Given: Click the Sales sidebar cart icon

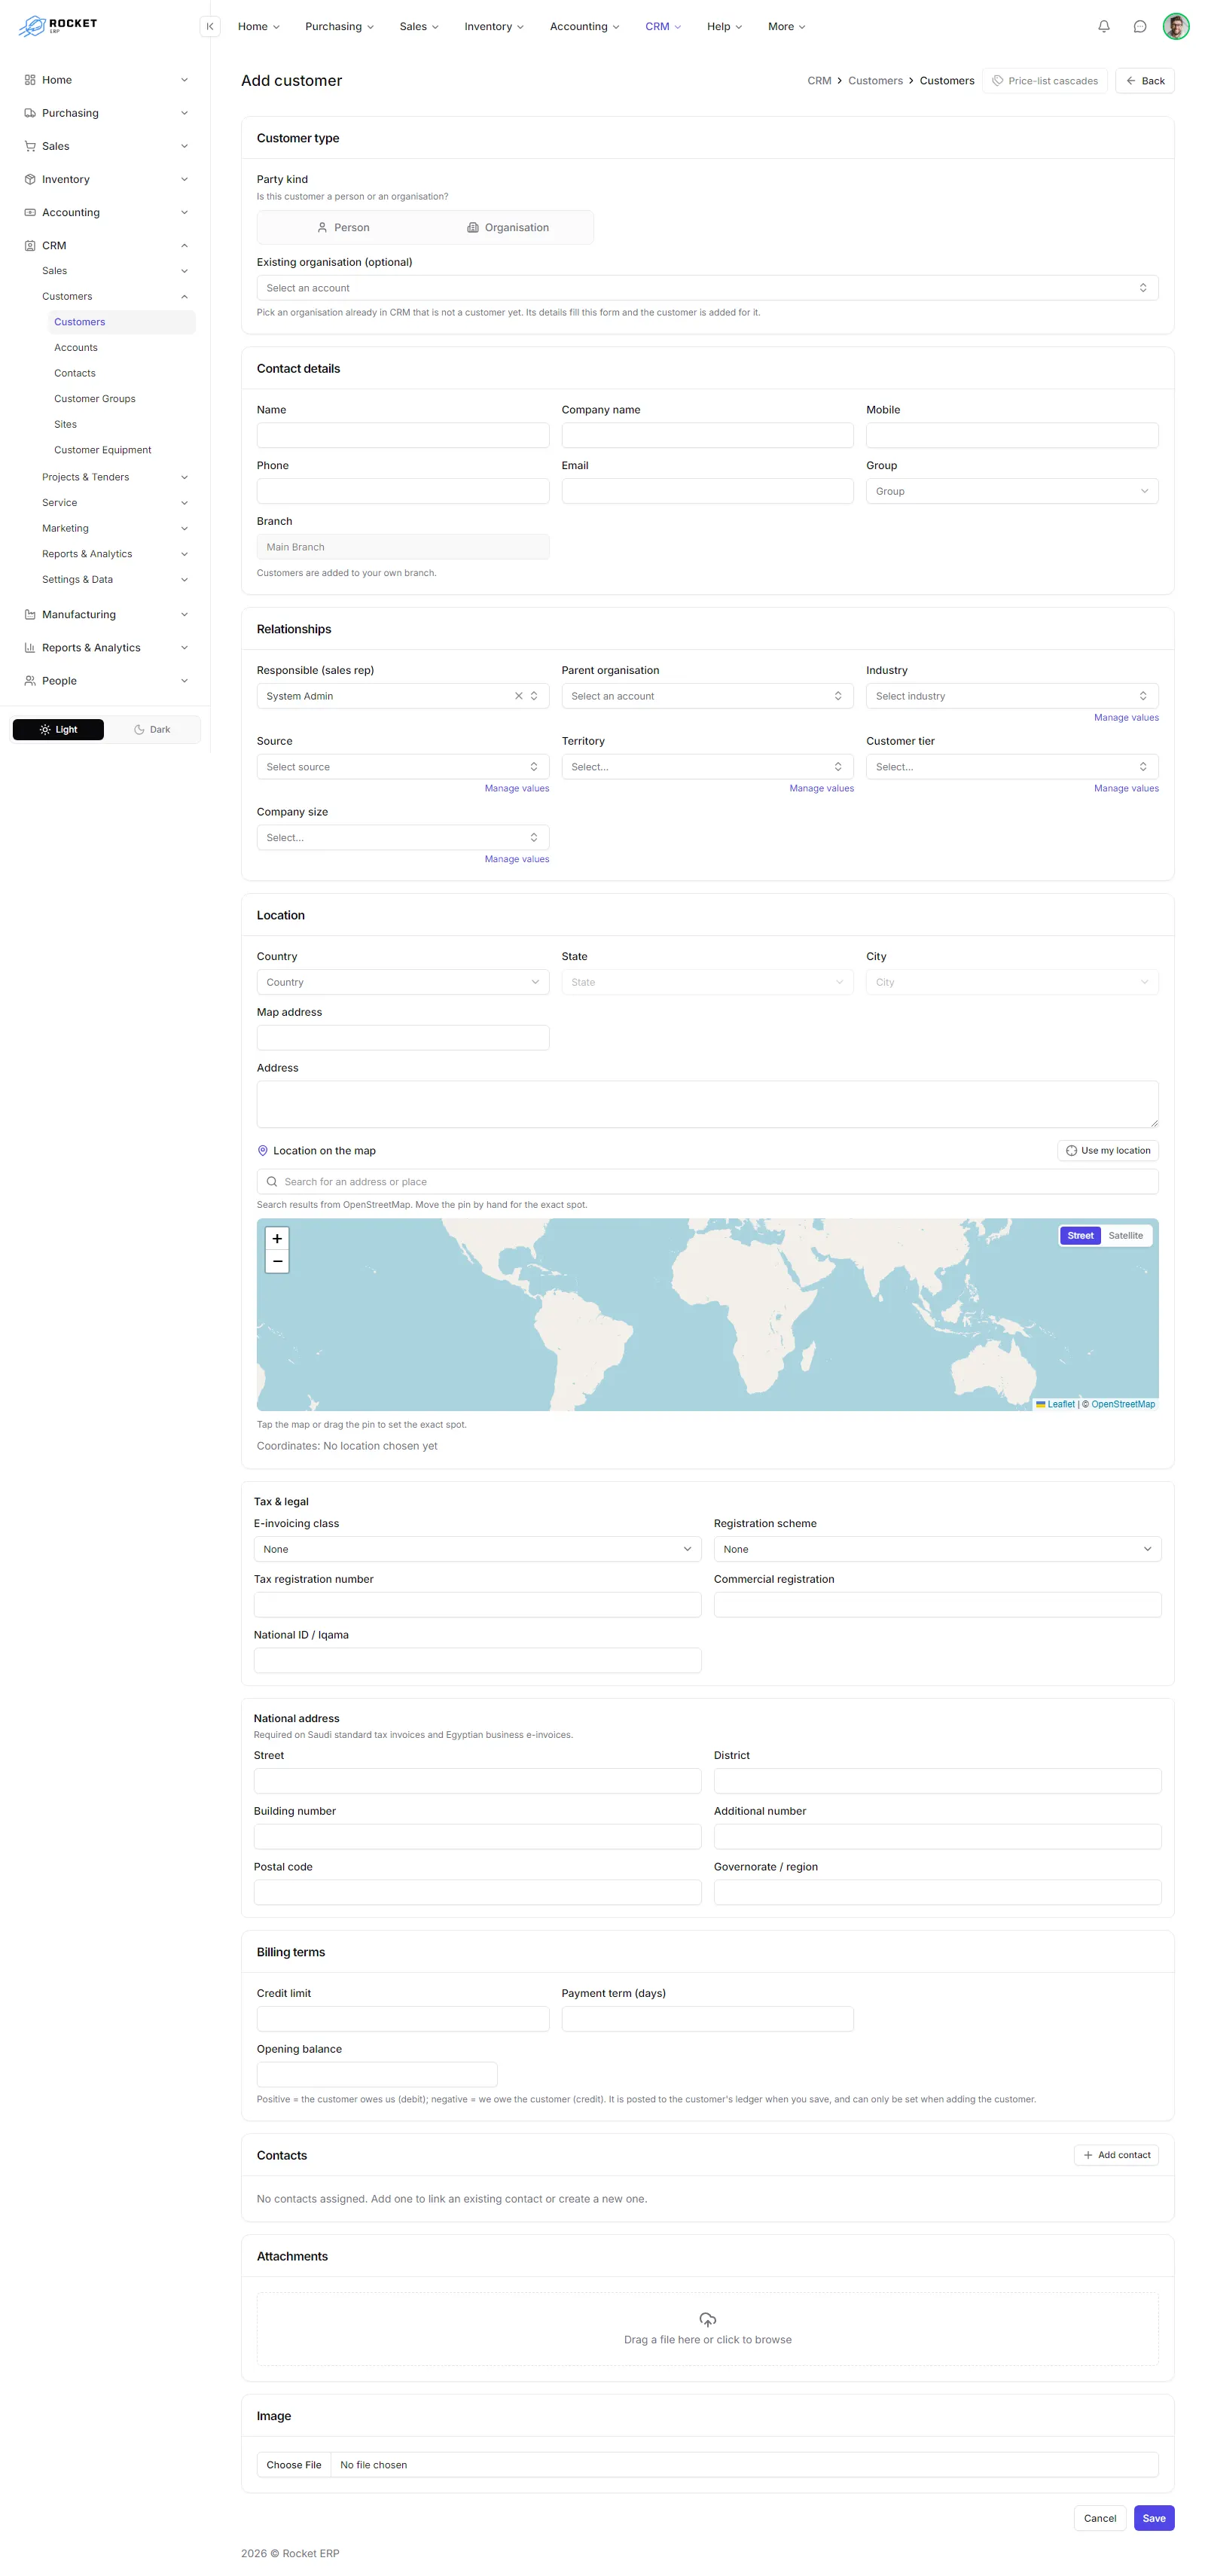Looking at the screenshot, I should (x=30, y=146).
